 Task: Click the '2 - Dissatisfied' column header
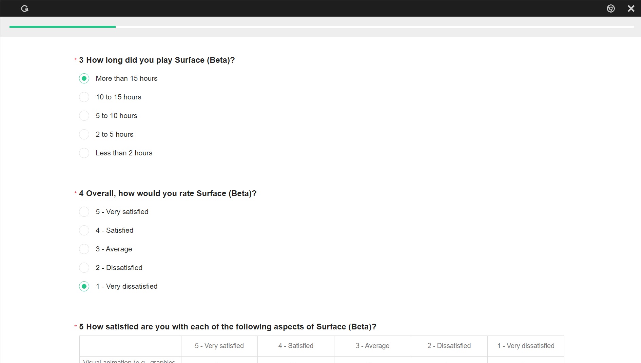click(449, 346)
